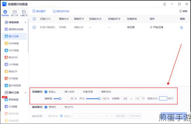Click the 添加文件夹 add folder button
The width and height of the screenshot is (191, 124).
61,11
